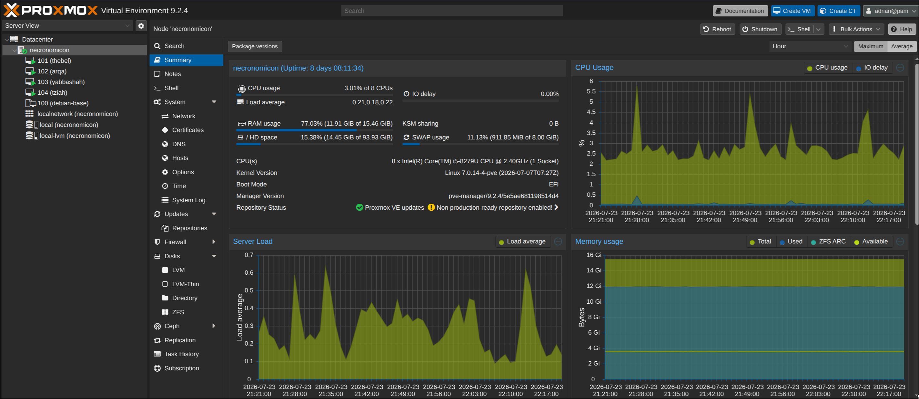The height and width of the screenshot is (399, 919).
Task: Collapse the necronomicon node expander
Action: tap(14, 50)
